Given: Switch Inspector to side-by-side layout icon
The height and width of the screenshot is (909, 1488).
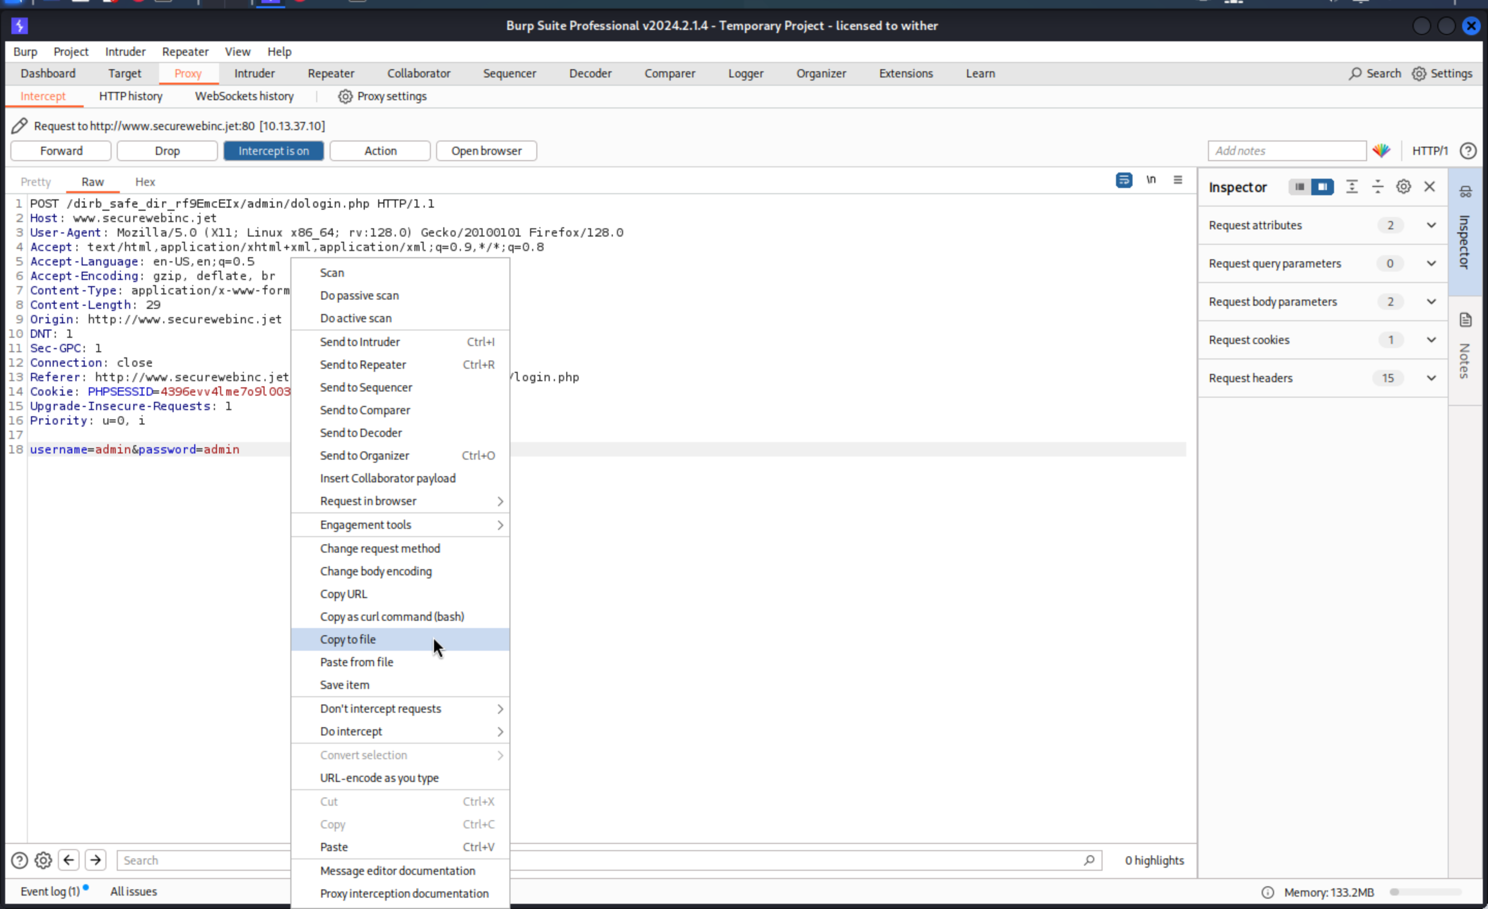Looking at the screenshot, I should [x=1322, y=187].
